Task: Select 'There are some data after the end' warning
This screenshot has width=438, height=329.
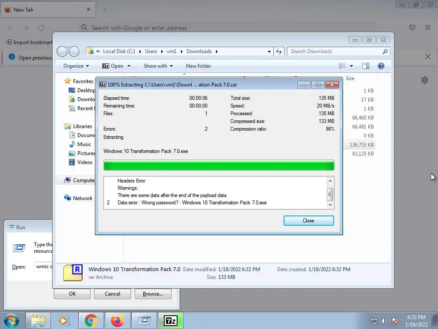Action: pos(172,195)
